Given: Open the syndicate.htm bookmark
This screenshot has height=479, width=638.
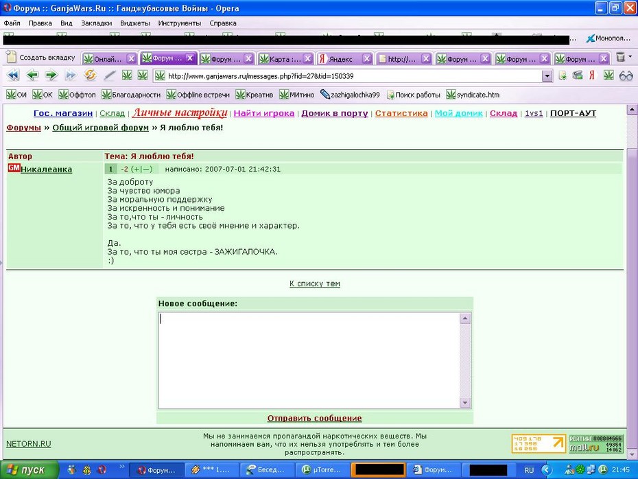Looking at the screenshot, I should point(473,95).
